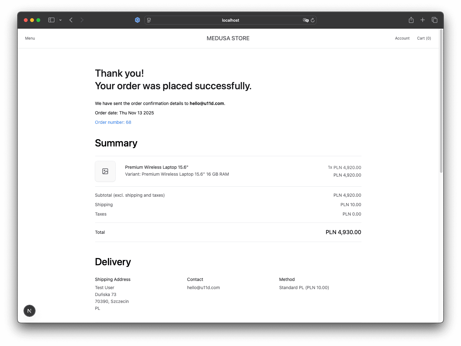Open the Share sheet icon

(x=411, y=20)
